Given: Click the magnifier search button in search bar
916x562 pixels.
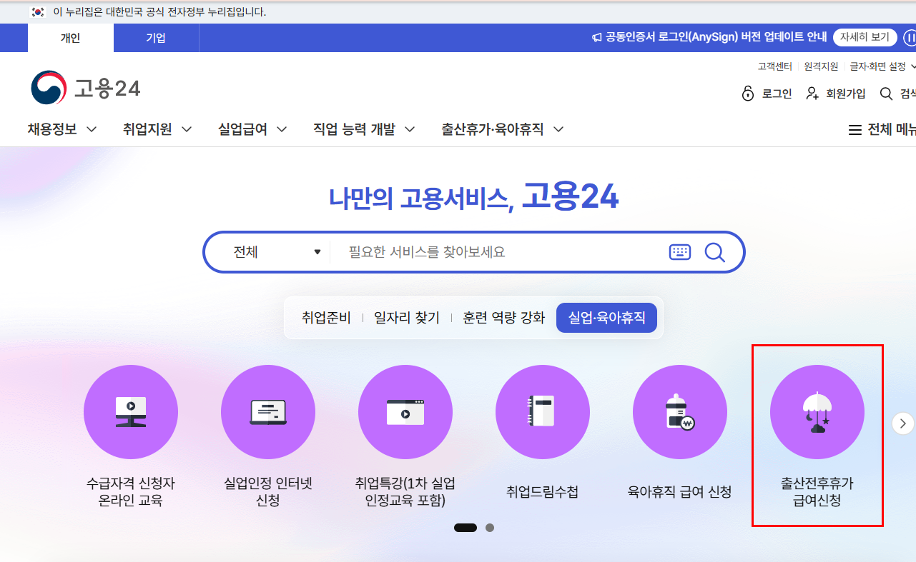Looking at the screenshot, I should 715,252.
